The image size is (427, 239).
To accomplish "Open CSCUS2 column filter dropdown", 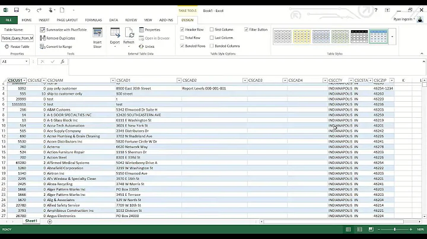I will pyautogui.click(x=43, y=80).
